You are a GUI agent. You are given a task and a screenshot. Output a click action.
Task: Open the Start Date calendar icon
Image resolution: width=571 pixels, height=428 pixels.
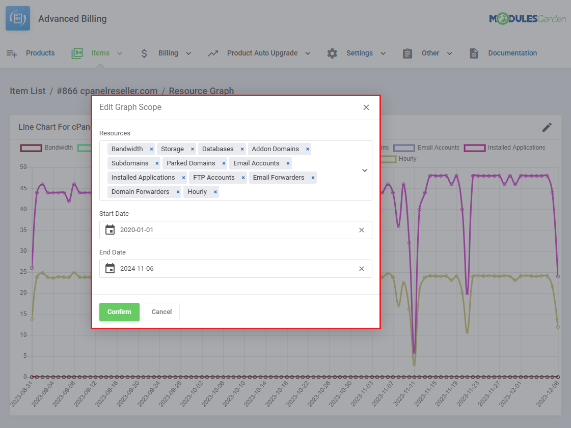(x=110, y=230)
